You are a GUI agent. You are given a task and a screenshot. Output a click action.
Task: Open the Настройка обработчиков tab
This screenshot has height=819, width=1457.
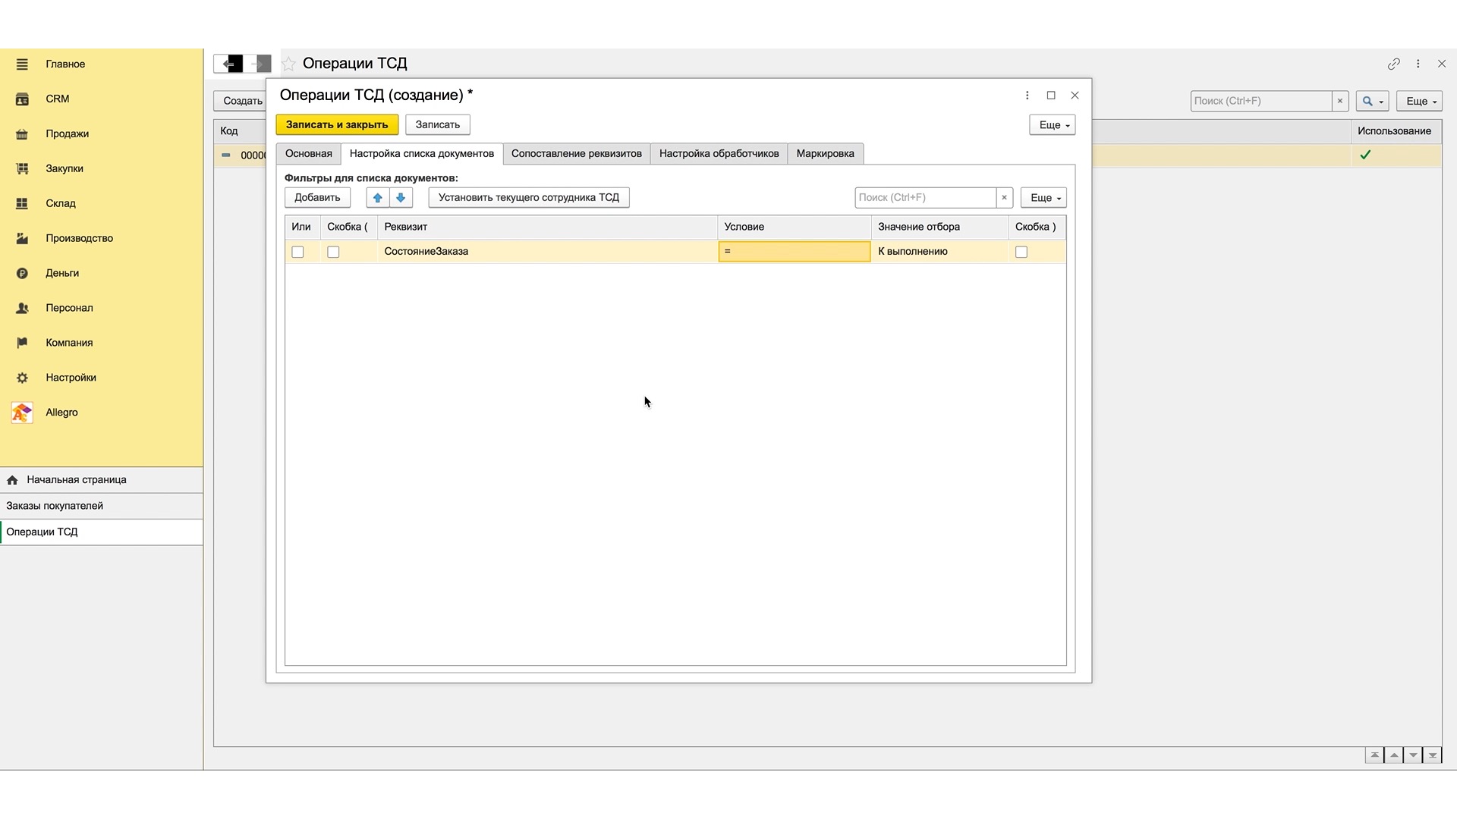pos(719,154)
